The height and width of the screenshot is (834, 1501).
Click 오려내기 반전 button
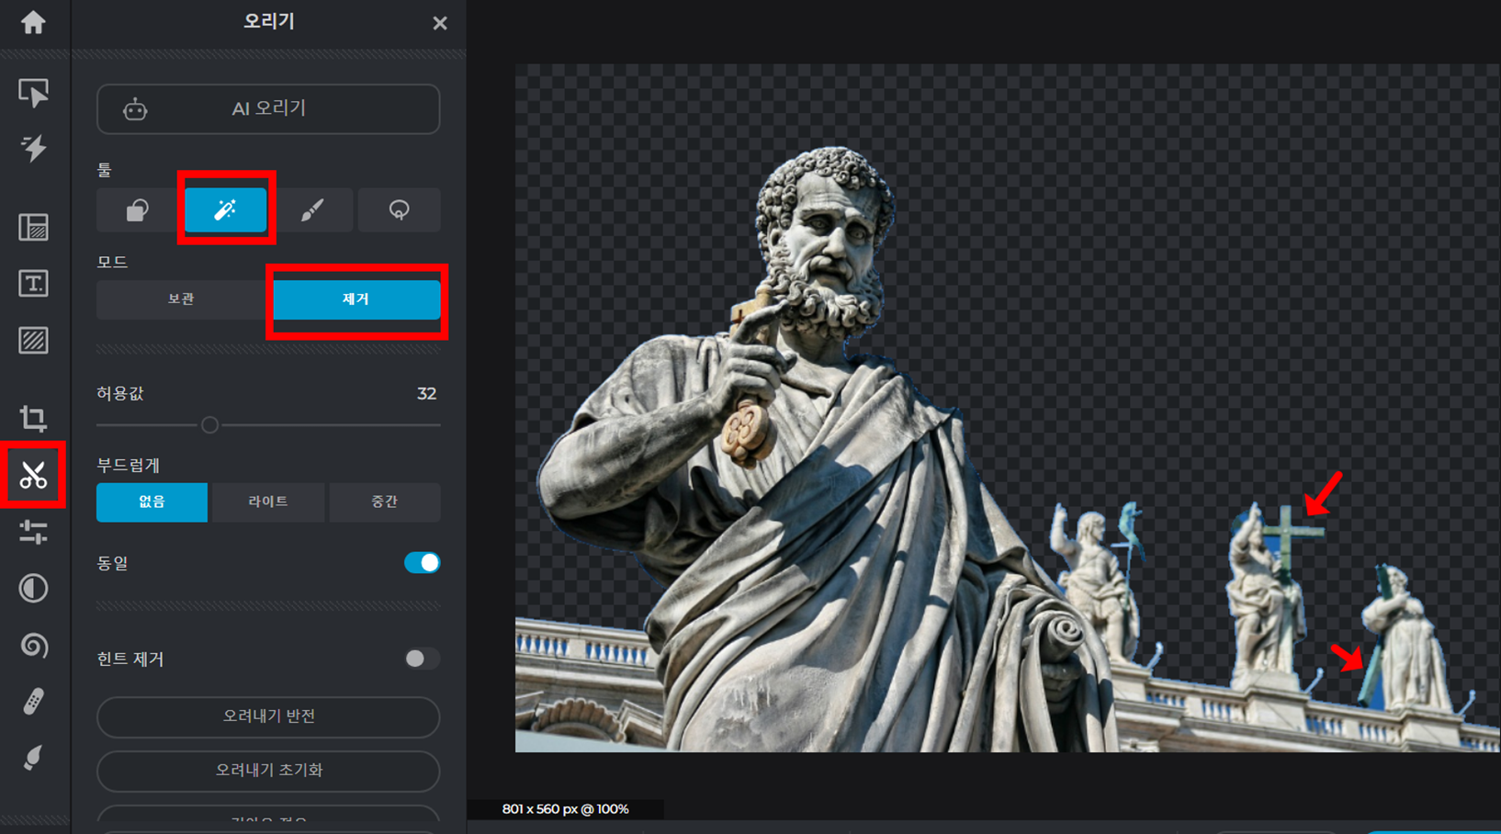click(268, 716)
